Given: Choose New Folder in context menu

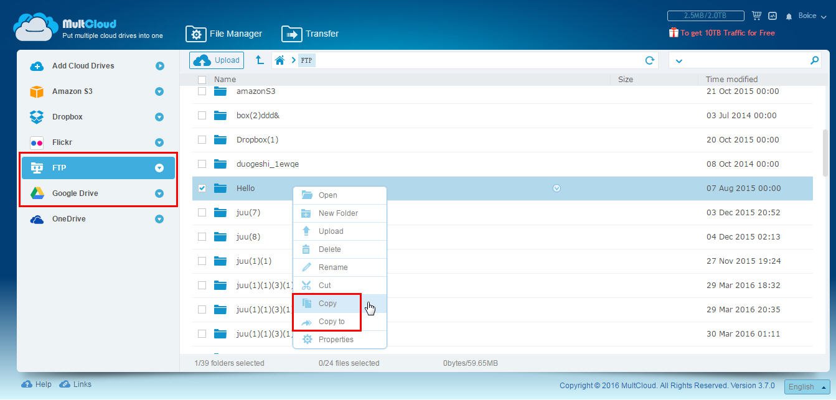Looking at the screenshot, I should click(x=340, y=213).
